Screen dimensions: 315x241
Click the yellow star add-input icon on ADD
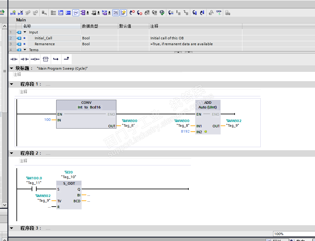click(x=205, y=132)
